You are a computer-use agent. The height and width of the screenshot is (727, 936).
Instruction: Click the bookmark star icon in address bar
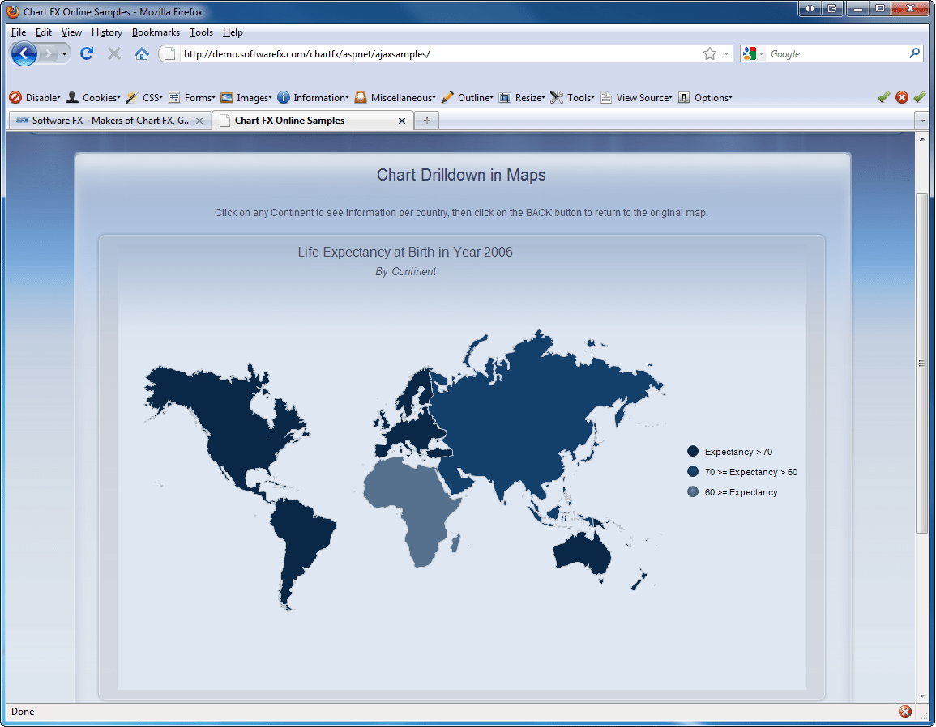710,53
